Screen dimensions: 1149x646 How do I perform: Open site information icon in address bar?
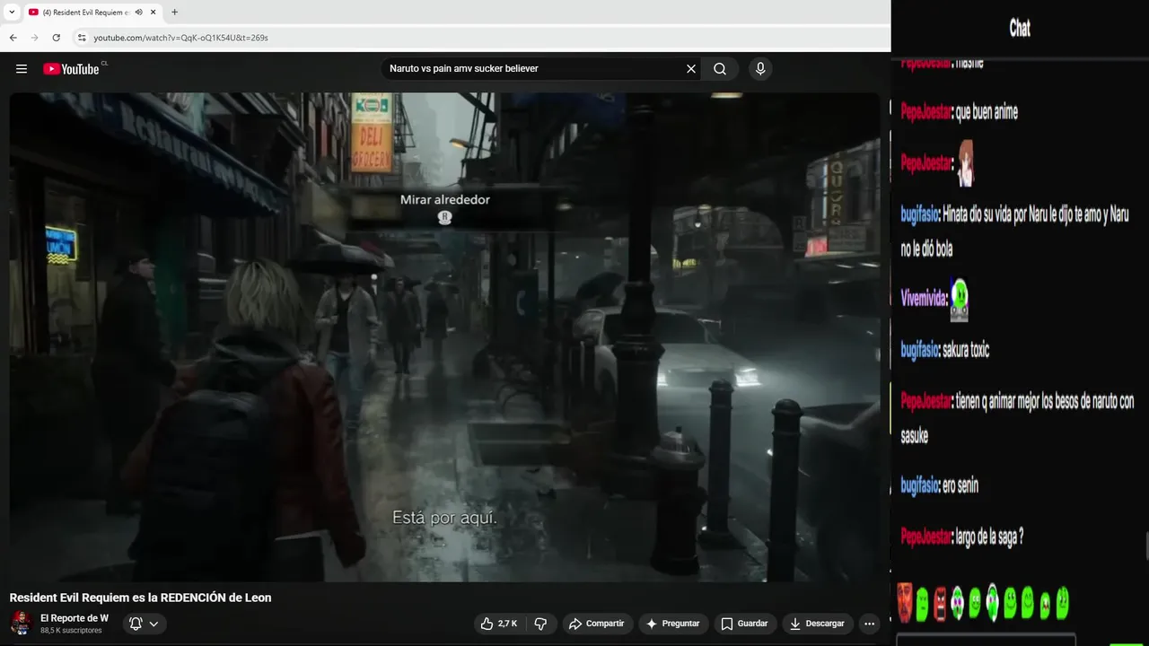(82, 38)
